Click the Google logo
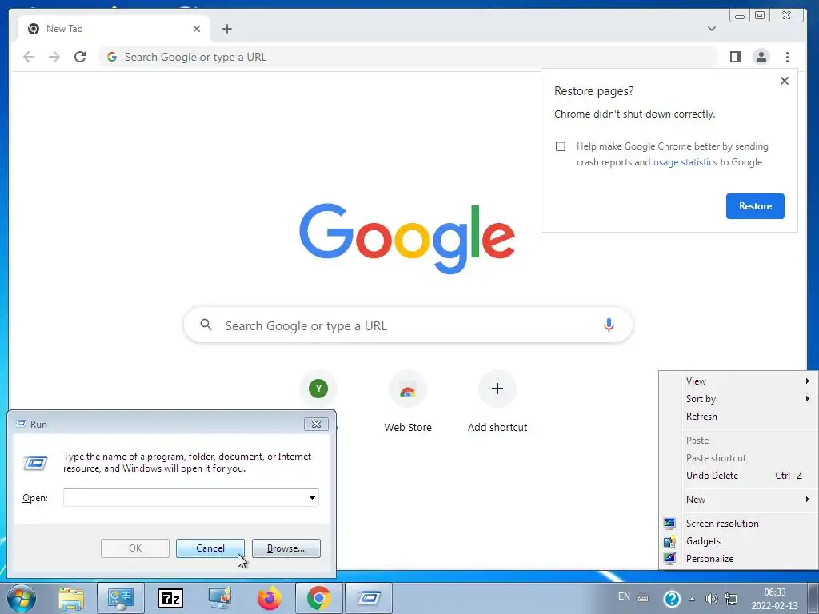The image size is (819, 614). coord(407,238)
